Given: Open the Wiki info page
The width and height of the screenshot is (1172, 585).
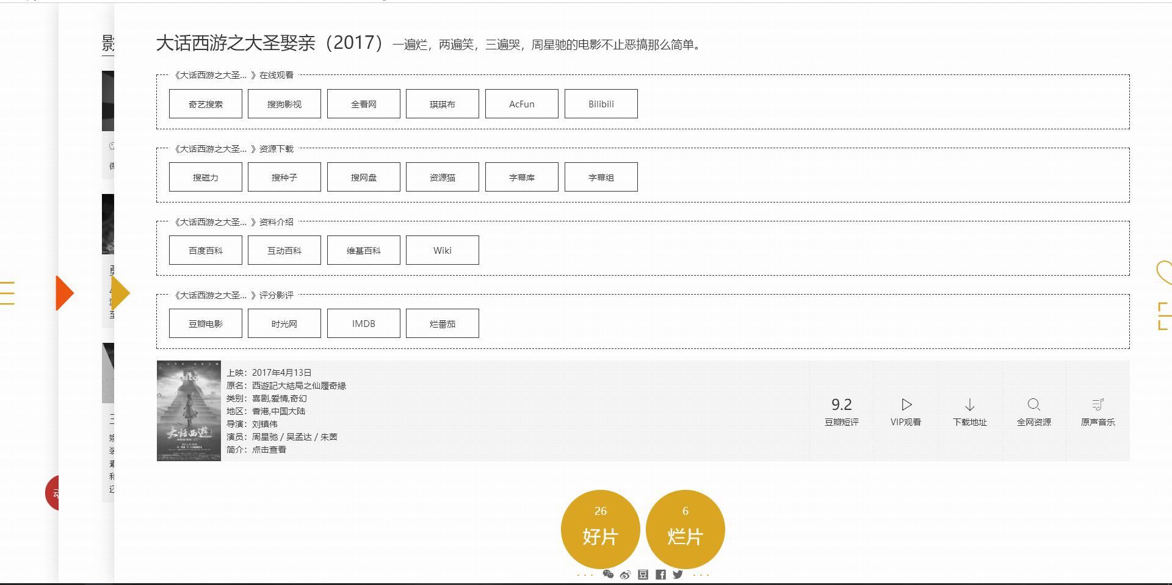Looking at the screenshot, I should [x=443, y=250].
